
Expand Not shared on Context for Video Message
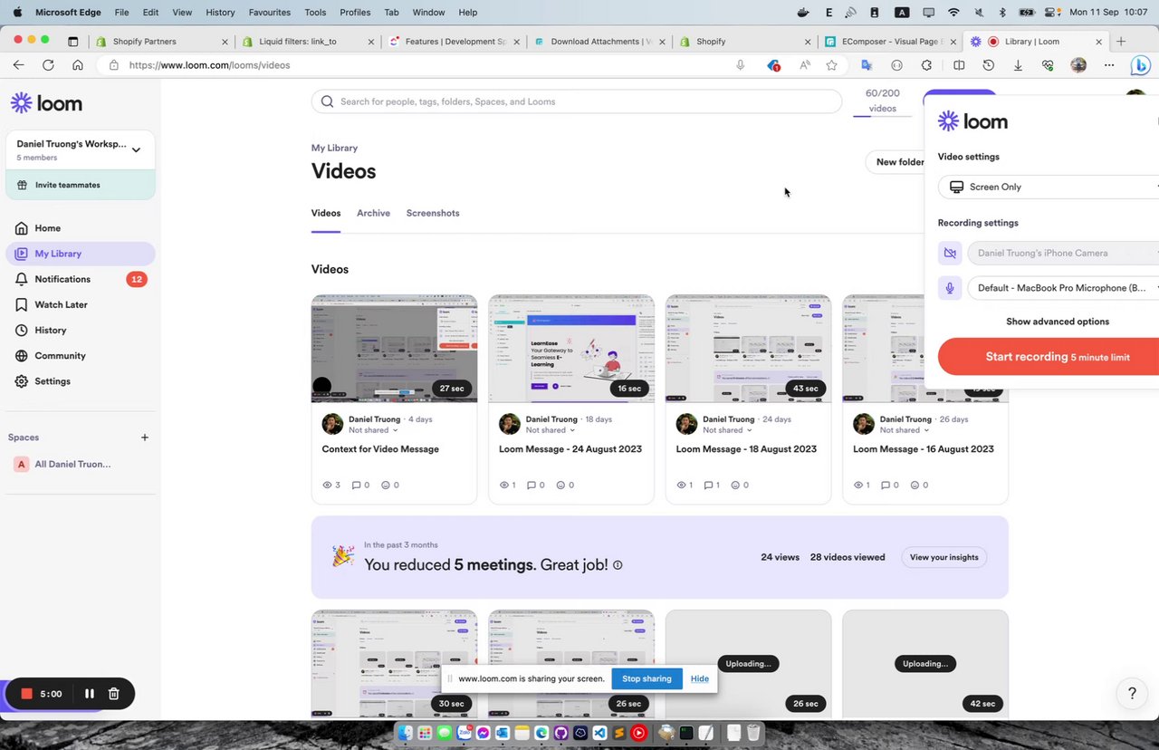point(373,430)
